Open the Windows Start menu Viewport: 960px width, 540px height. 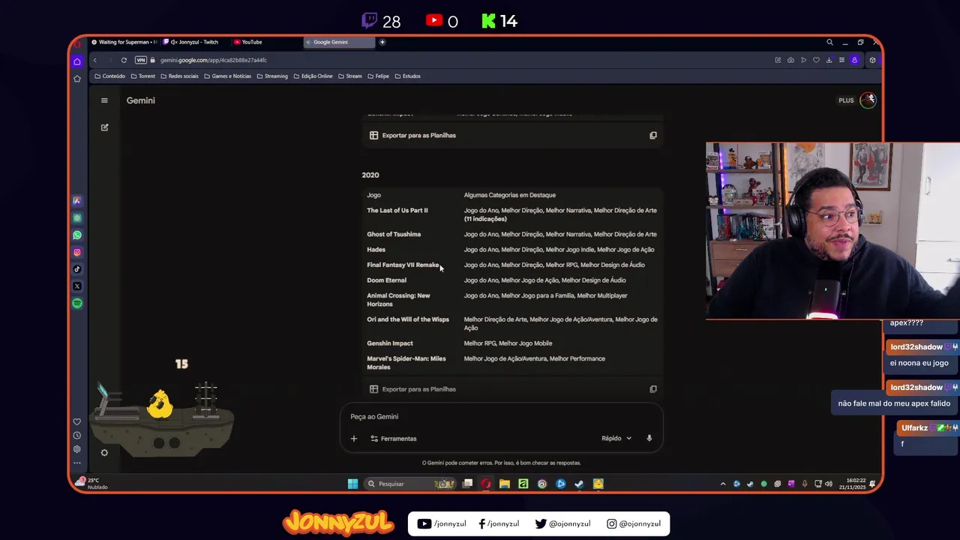coord(352,484)
